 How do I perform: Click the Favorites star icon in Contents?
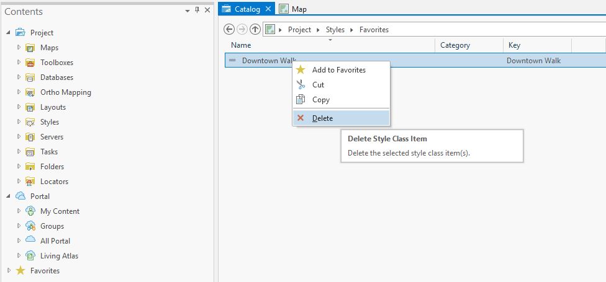20,271
